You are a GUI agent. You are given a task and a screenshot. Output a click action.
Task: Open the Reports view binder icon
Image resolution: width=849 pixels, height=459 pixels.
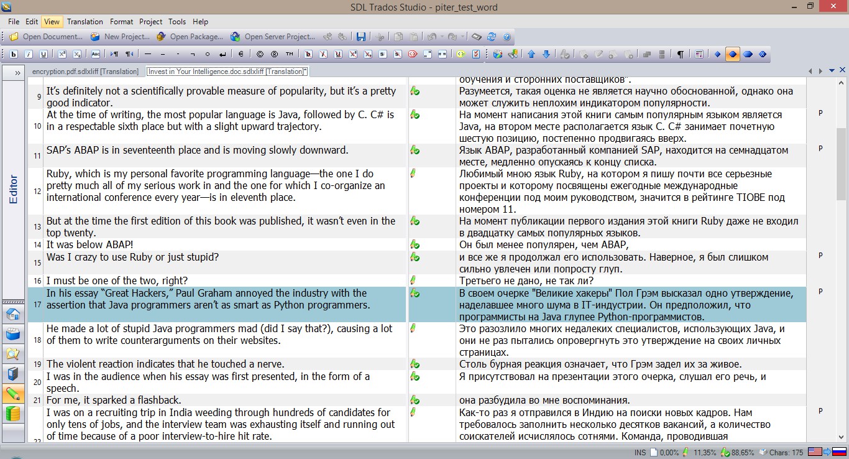tap(13, 374)
